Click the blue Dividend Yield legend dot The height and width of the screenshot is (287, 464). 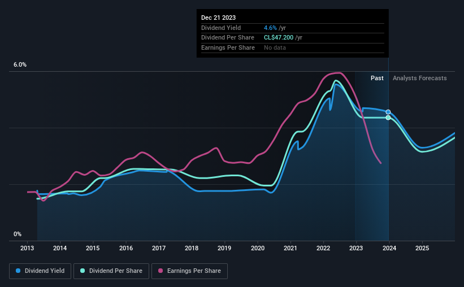18,271
